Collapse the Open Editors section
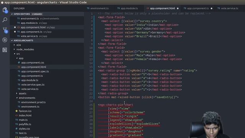The image size is (245, 138). click(47, 14)
